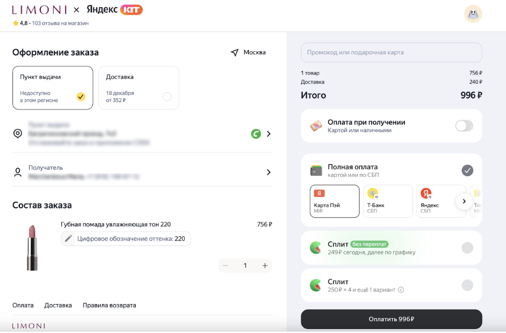Click the Яндекс KIT logo
This screenshot has height=333, width=506.
tap(115, 10)
